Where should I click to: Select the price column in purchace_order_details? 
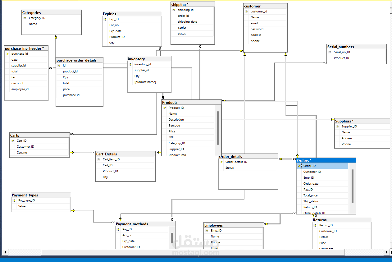[x=79, y=89]
